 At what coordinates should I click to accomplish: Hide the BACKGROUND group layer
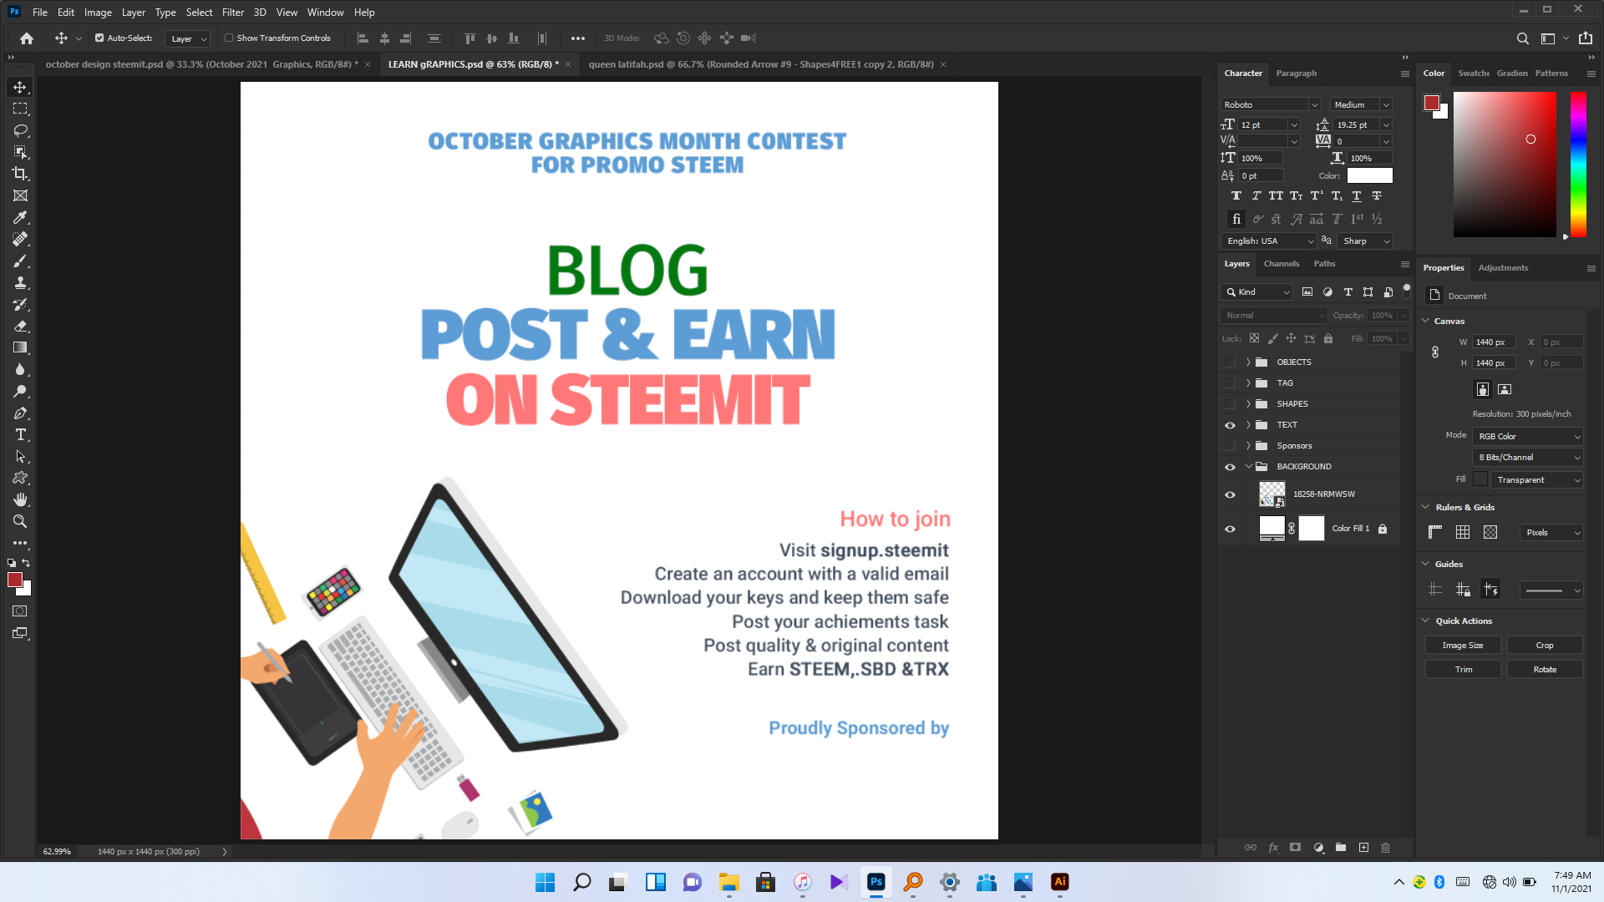pyautogui.click(x=1230, y=467)
